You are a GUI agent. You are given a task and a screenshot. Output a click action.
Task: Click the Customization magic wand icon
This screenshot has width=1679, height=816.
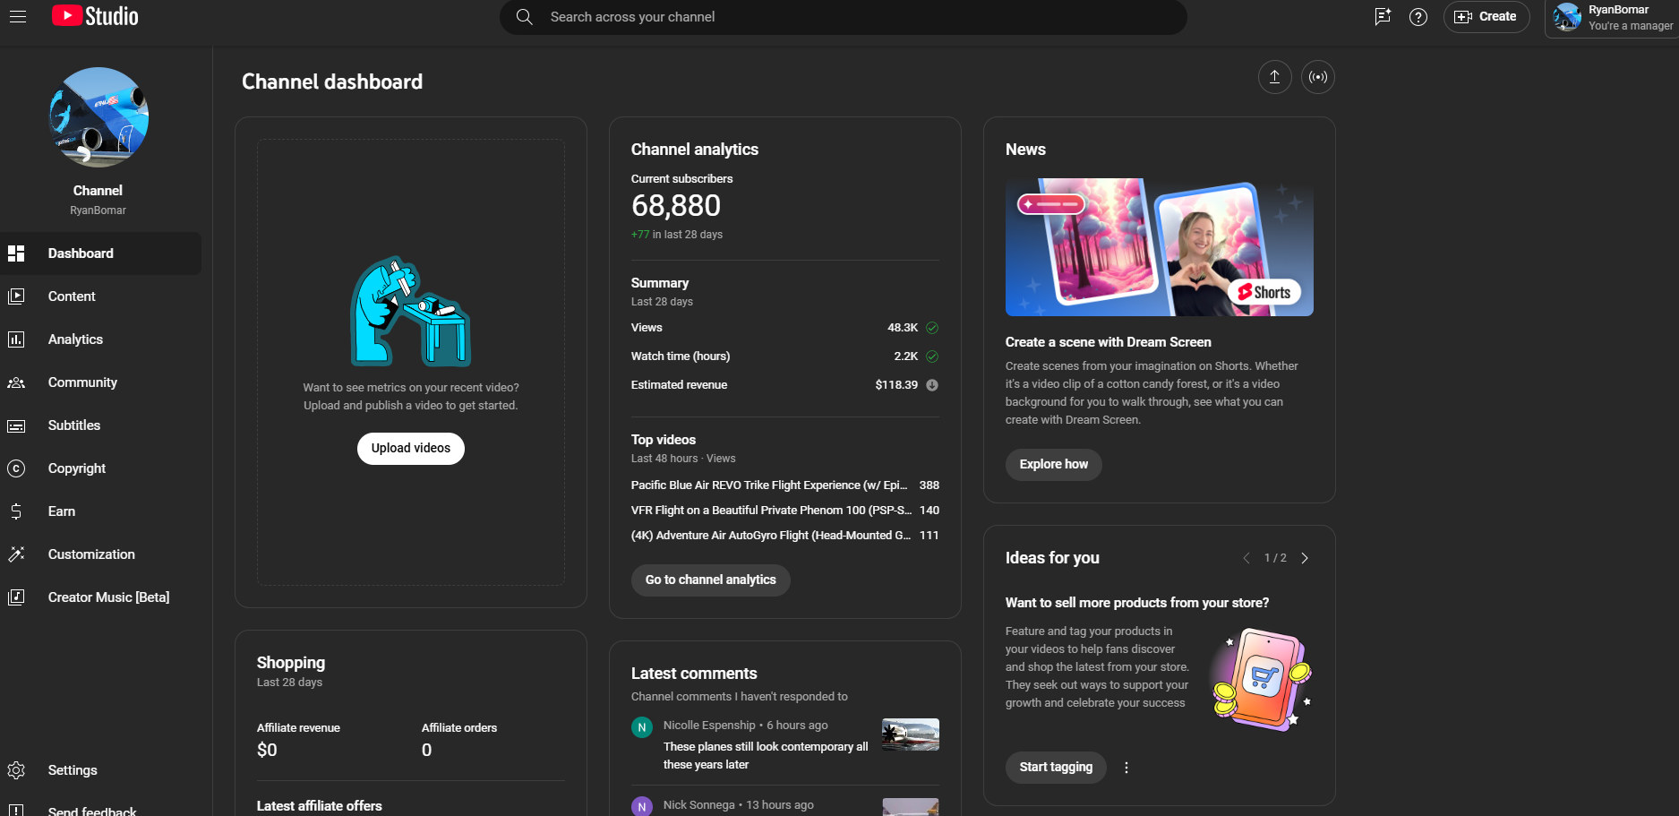16,554
